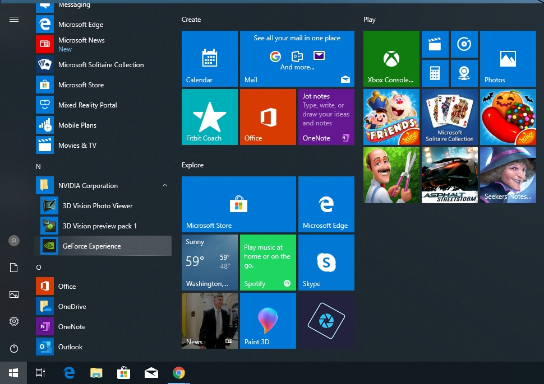Close Start with the Windows taskbar button

(x=13, y=373)
